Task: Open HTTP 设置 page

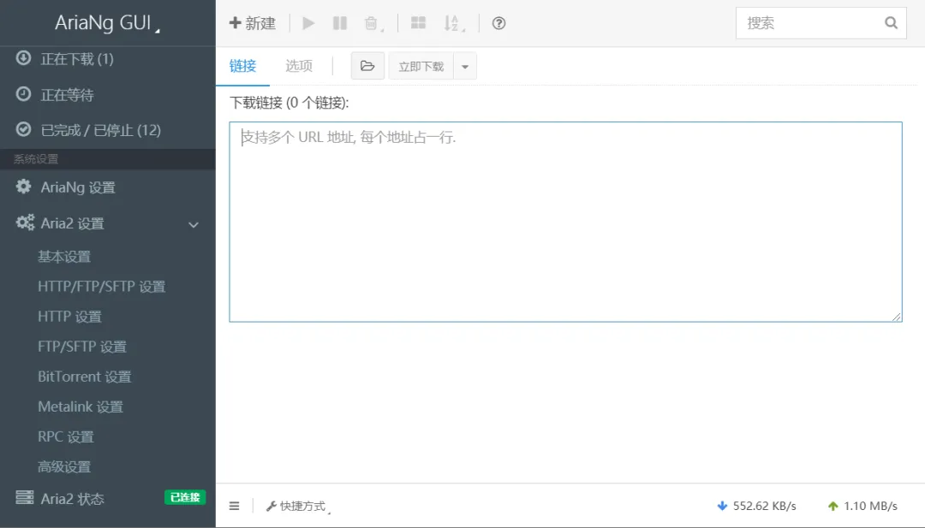Action: pos(69,317)
